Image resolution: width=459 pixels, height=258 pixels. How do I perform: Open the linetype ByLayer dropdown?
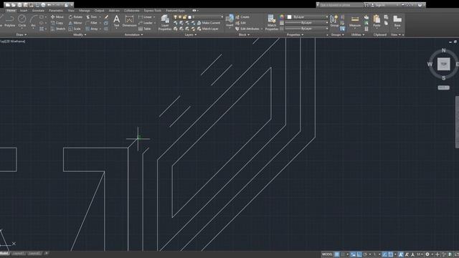pyautogui.click(x=306, y=29)
